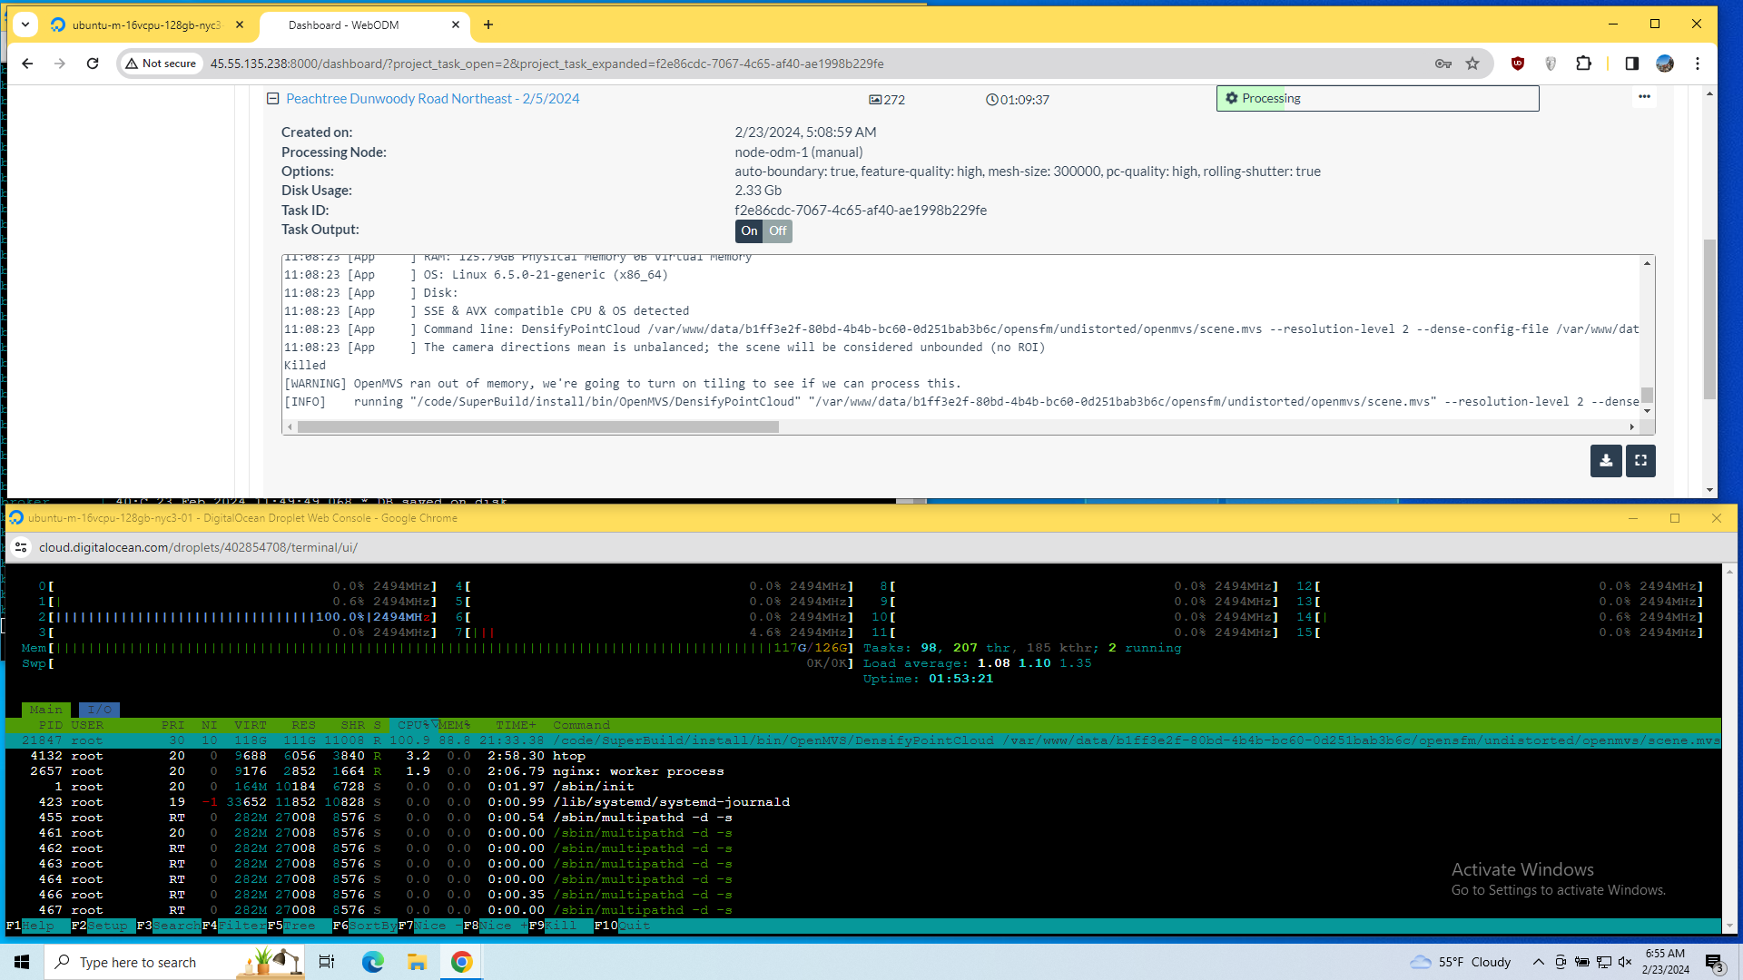The image size is (1743, 980).
Task: Click F6 SortBy in htop footer
Action: tap(364, 926)
